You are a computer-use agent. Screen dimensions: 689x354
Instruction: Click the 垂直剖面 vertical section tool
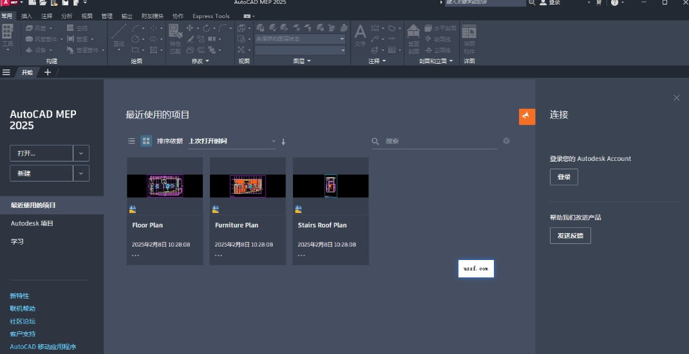pyautogui.click(x=413, y=39)
